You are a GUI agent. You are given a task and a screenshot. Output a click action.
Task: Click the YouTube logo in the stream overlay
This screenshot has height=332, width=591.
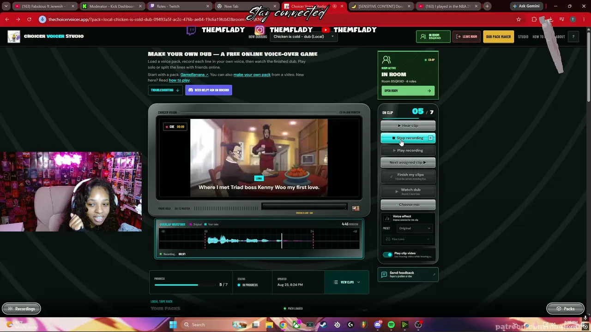click(326, 30)
